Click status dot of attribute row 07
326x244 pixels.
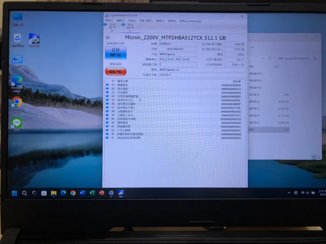point(107,107)
